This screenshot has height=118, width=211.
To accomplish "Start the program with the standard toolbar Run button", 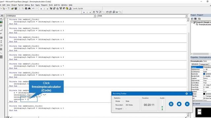I will click(41, 9).
